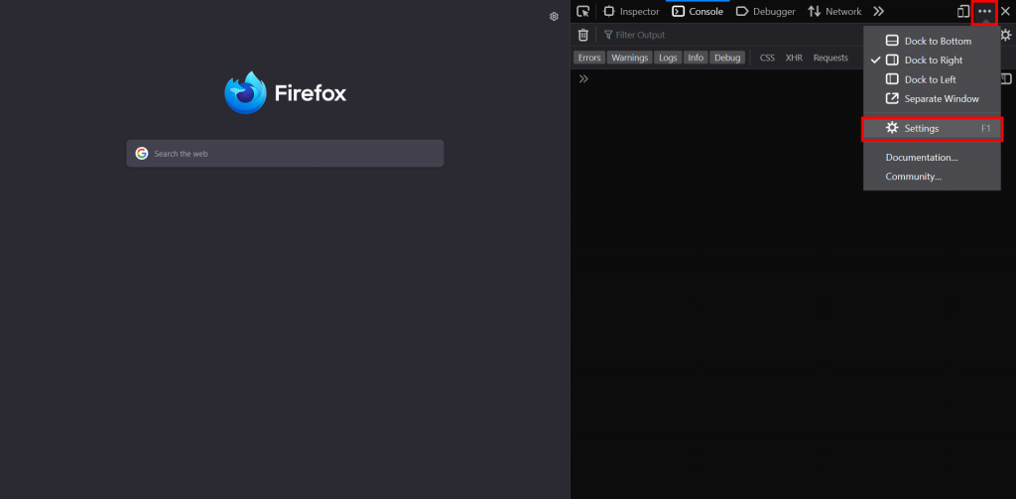Toggle the Warnings filter
Image resolution: width=1016 pixels, height=499 pixels.
coord(629,58)
